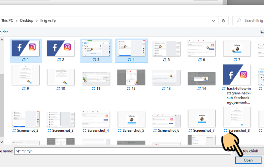Screen dimensions: 264x167
Task: Open the file type dropdown labeled tùy chỉnh
Action: [249, 151]
